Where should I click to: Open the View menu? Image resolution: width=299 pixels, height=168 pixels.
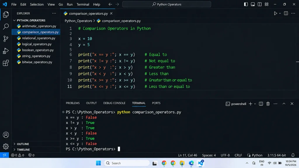coord(51,4)
